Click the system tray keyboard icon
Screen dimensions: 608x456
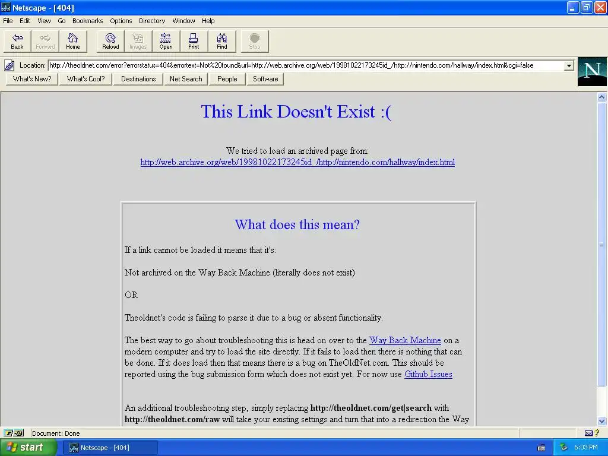point(541,448)
